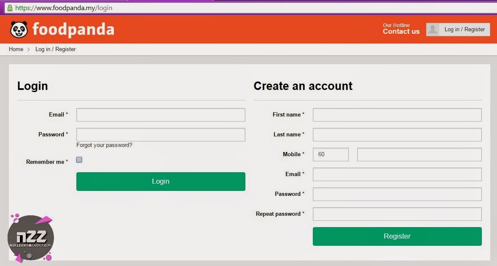The image size is (497, 266).
Task: Focus the First name field
Action: click(x=397, y=115)
